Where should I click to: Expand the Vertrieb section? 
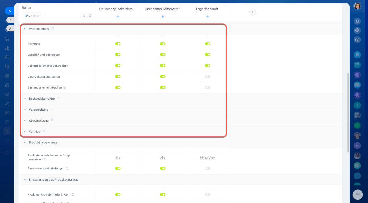pos(25,131)
